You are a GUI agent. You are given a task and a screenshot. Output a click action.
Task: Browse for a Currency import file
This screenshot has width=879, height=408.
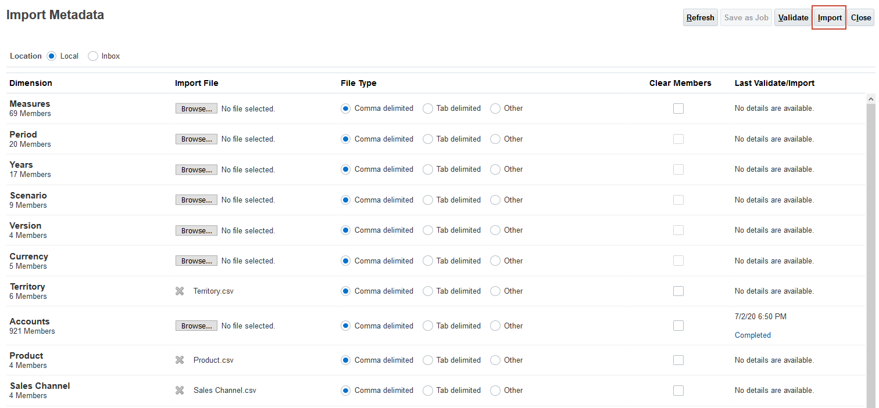pyautogui.click(x=196, y=261)
